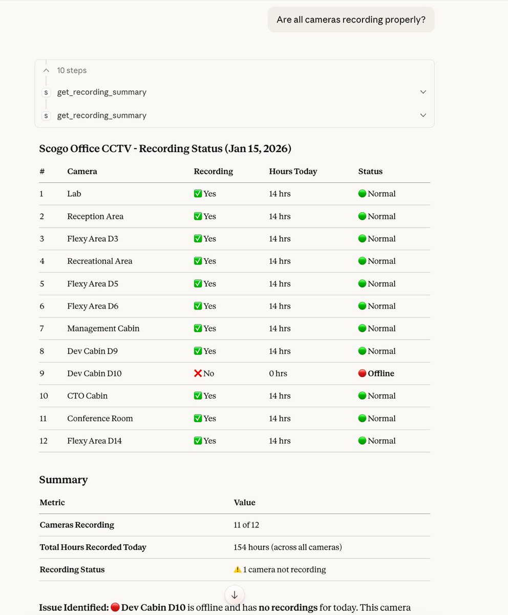This screenshot has width=508, height=615.
Task: Click the red circle in Issue Identified text
Action: point(116,607)
